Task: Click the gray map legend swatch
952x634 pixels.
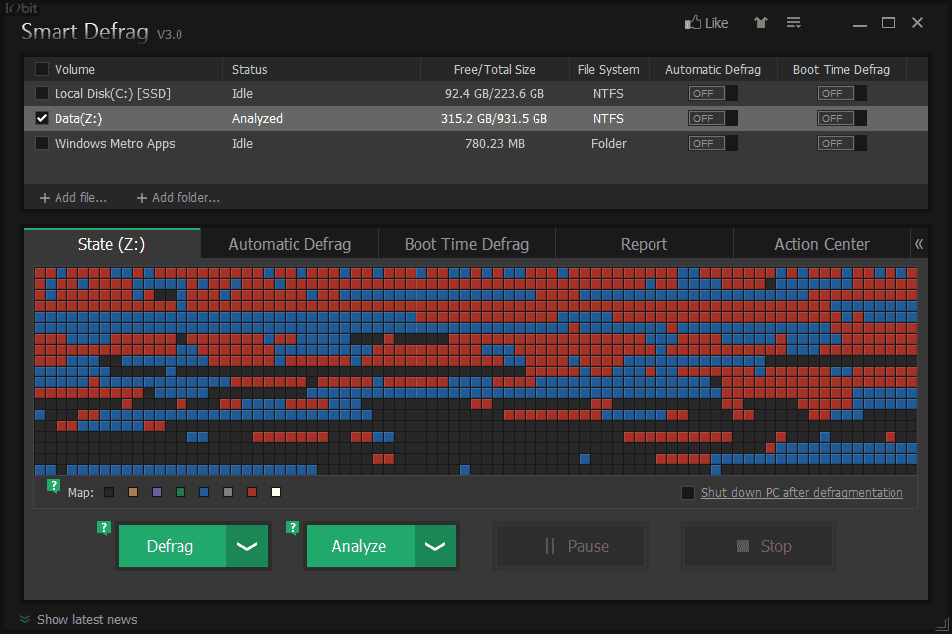Action: pyautogui.click(x=228, y=492)
